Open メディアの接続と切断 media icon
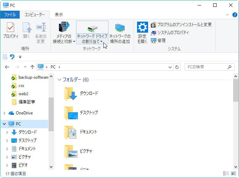Viewport: 239px width, 178px height. click(64, 27)
